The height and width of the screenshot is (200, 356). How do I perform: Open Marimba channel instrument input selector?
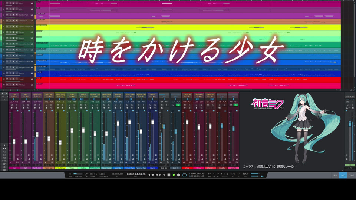click(x=118, y=94)
